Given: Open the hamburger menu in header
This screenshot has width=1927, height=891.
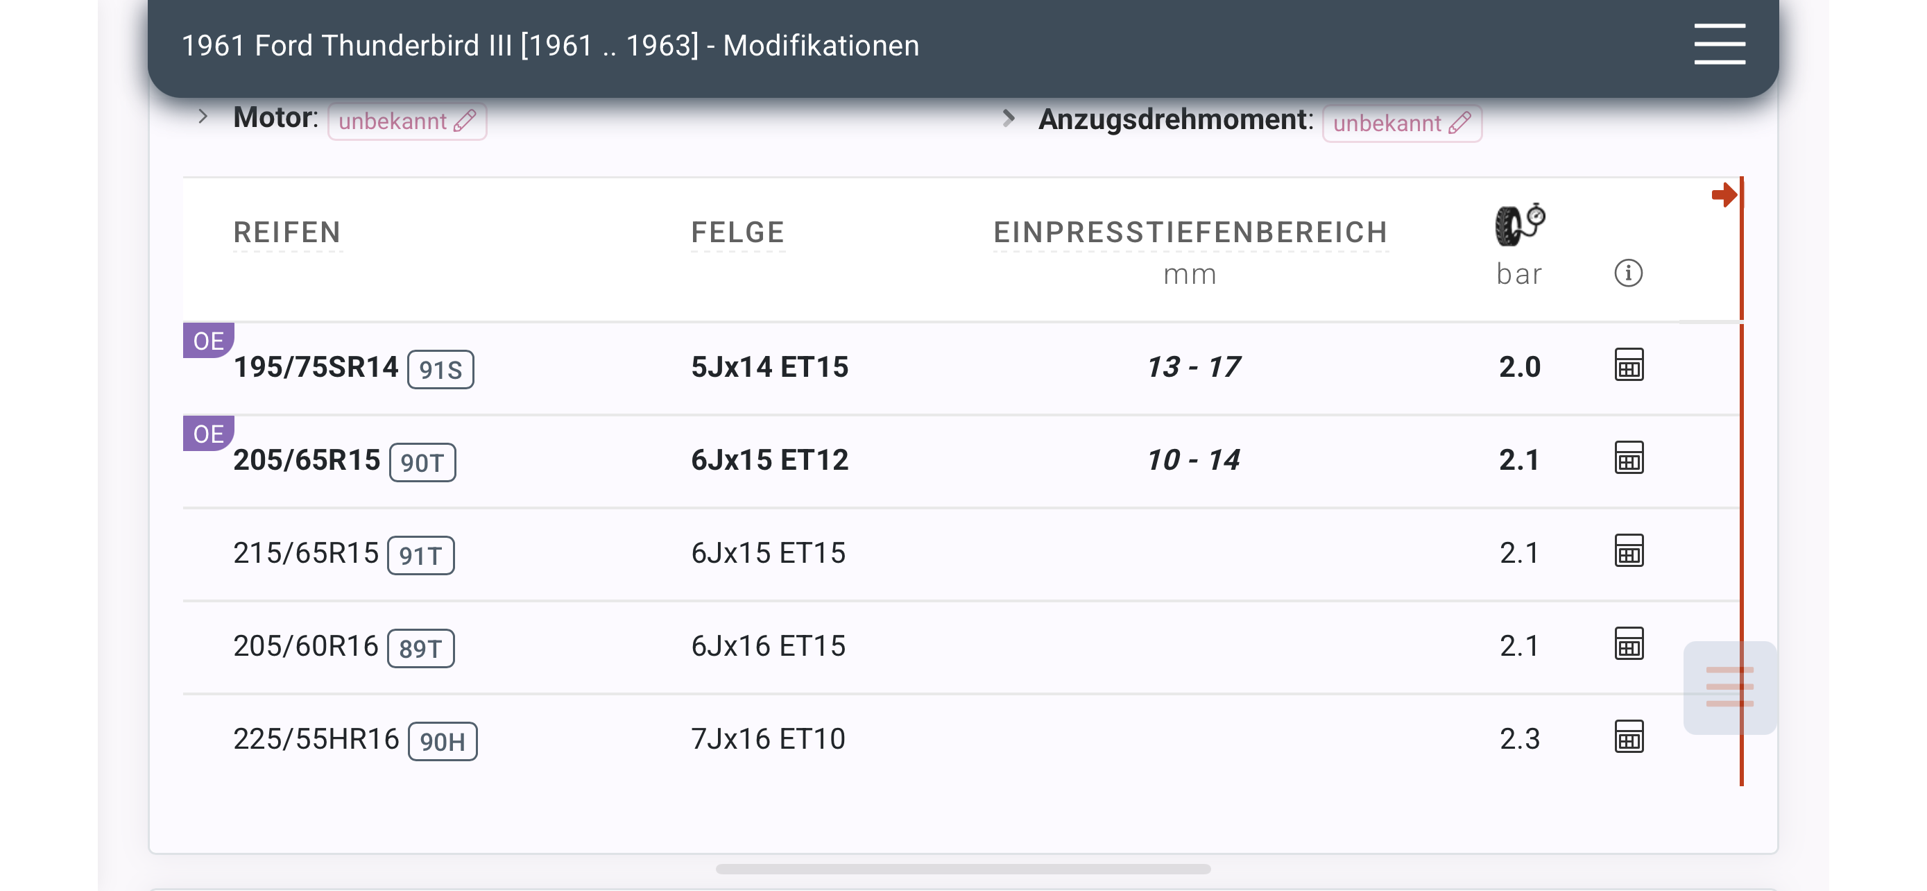Looking at the screenshot, I should (x=1719, y=44).
